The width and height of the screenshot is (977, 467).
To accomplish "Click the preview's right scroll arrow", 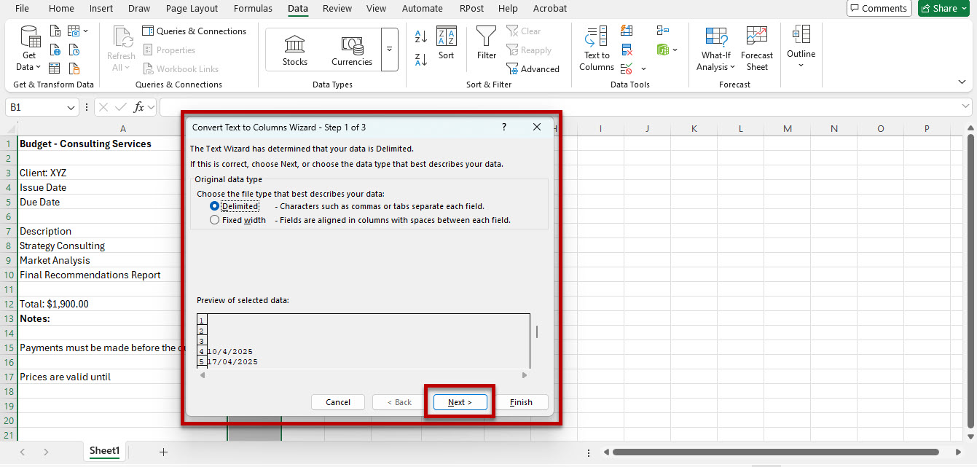I will tap(525, 375).
